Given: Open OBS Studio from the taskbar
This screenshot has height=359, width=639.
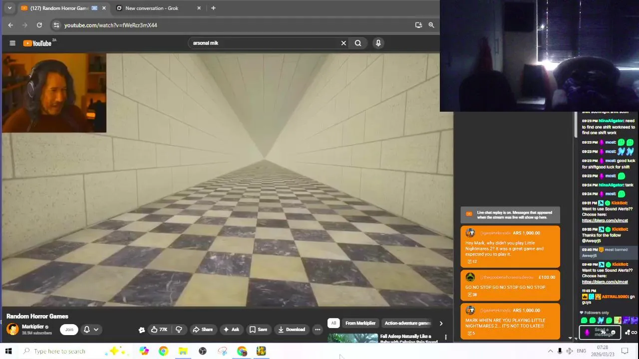Looking at the screenshot, I should (x=203, y=351).
